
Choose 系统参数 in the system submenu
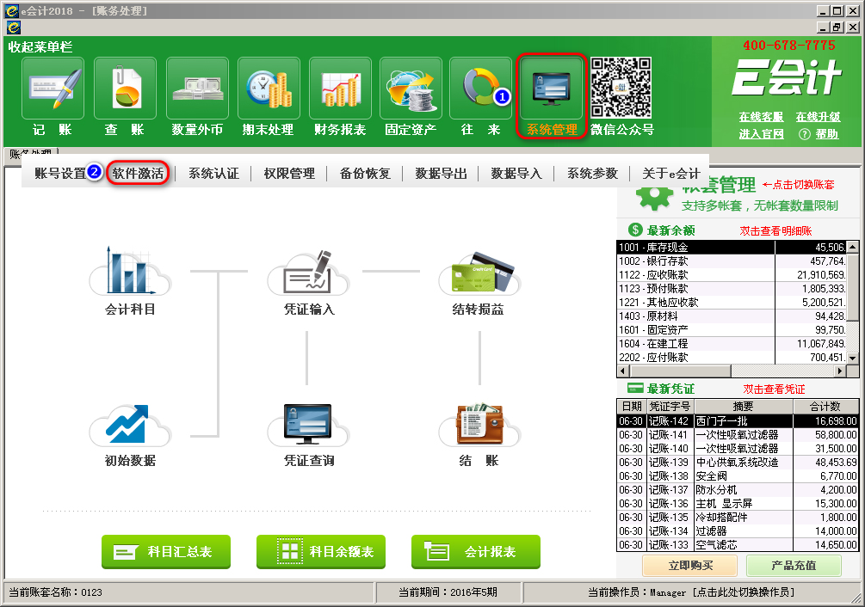[x=592, y=174]
